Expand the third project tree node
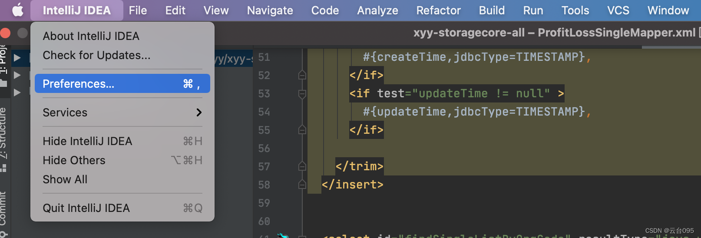The height and width of the screenshot is (238, 701). click(17, 93)
